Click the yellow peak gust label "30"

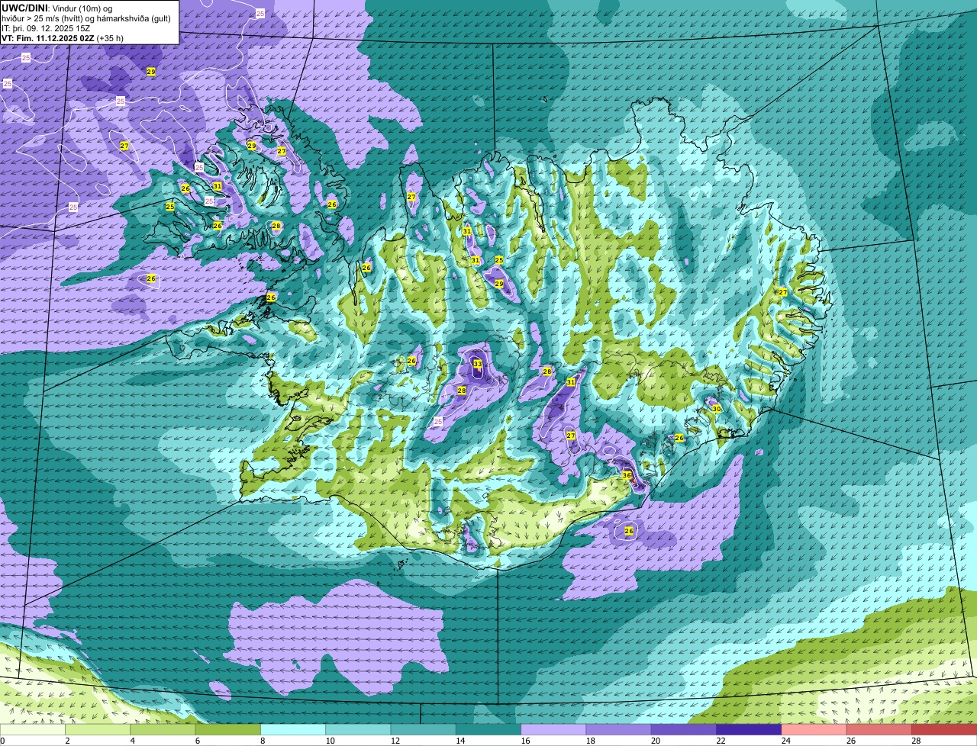coord(716,409)
